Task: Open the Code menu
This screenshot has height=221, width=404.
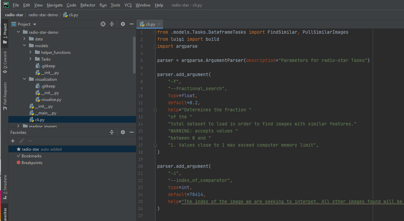Action: pos(72,5)
